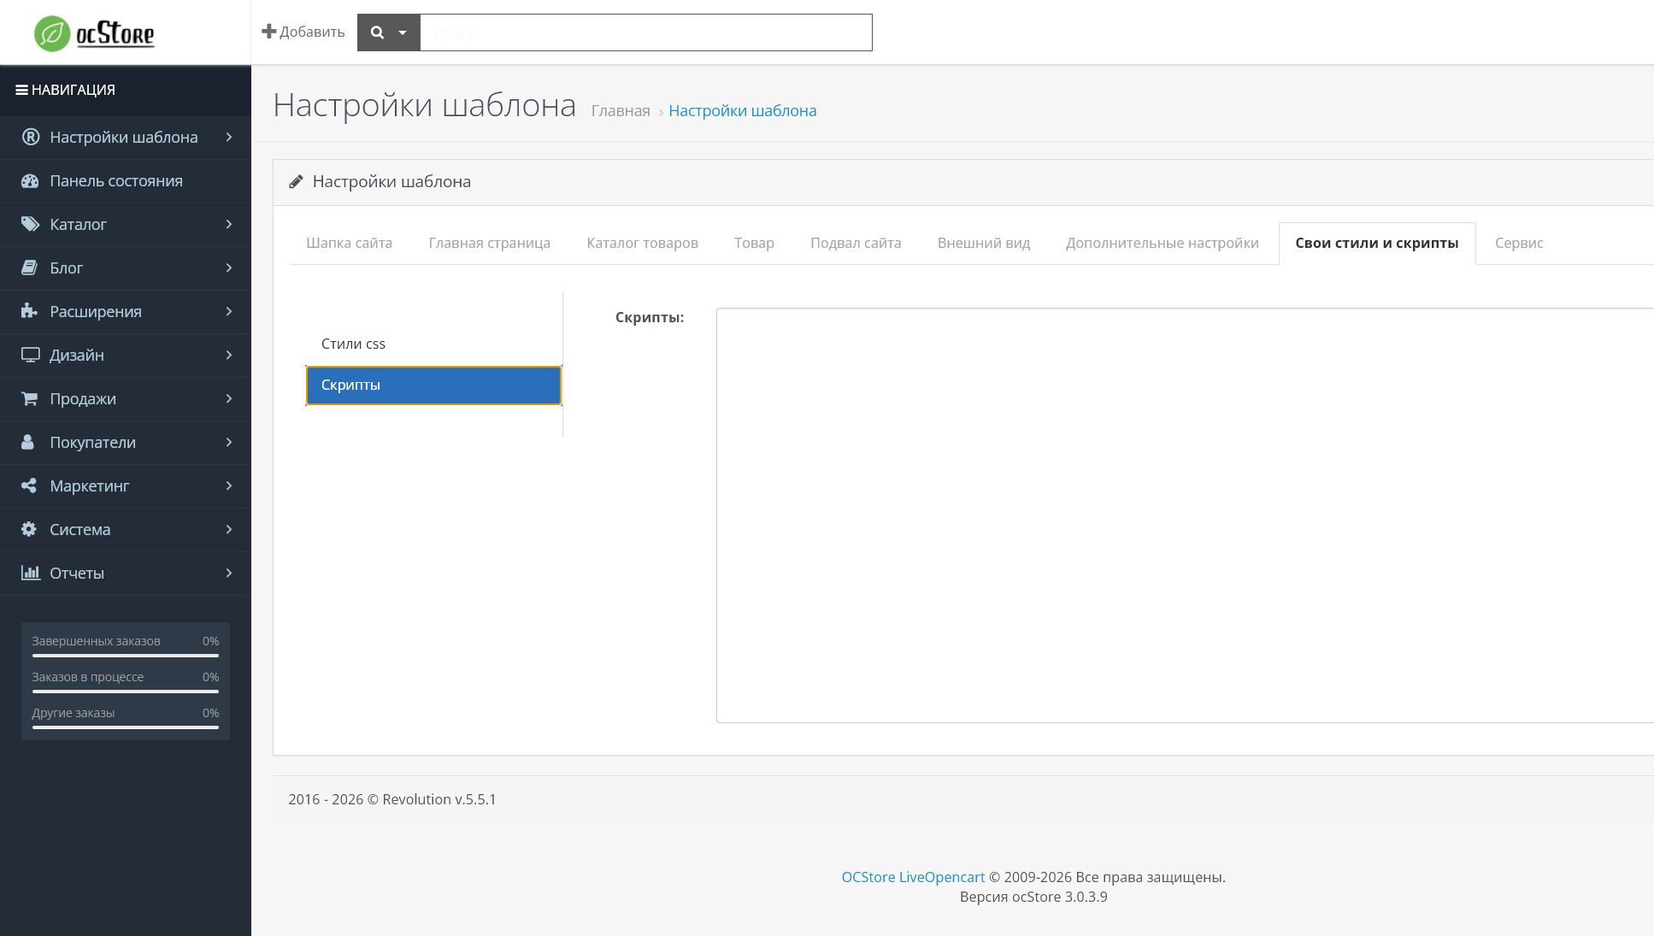This screenshot has height=936, width=1654.
Task: Switch to the Шапка сайта tab
Action: [x=349, y=243]
